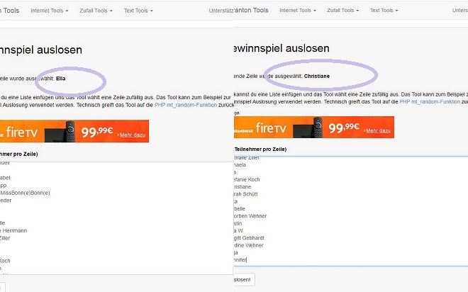Viewport: 468px width, 292px height.
Task: Click the selected winner name Christiane
Action: [317, 76]
